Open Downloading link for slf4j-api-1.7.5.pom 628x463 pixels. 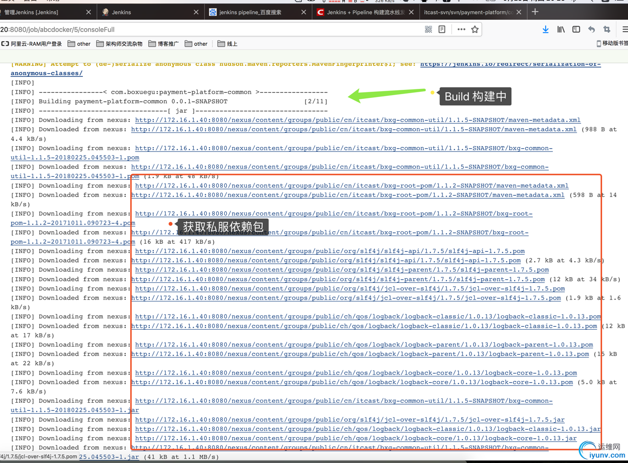330,251
